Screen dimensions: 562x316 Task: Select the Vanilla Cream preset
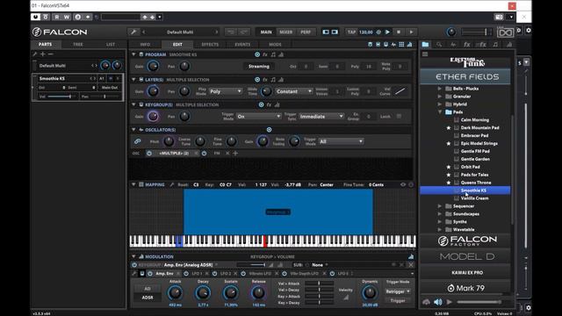tap(474, 198)
